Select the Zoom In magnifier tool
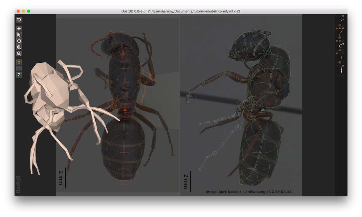 tap(19, 47)
